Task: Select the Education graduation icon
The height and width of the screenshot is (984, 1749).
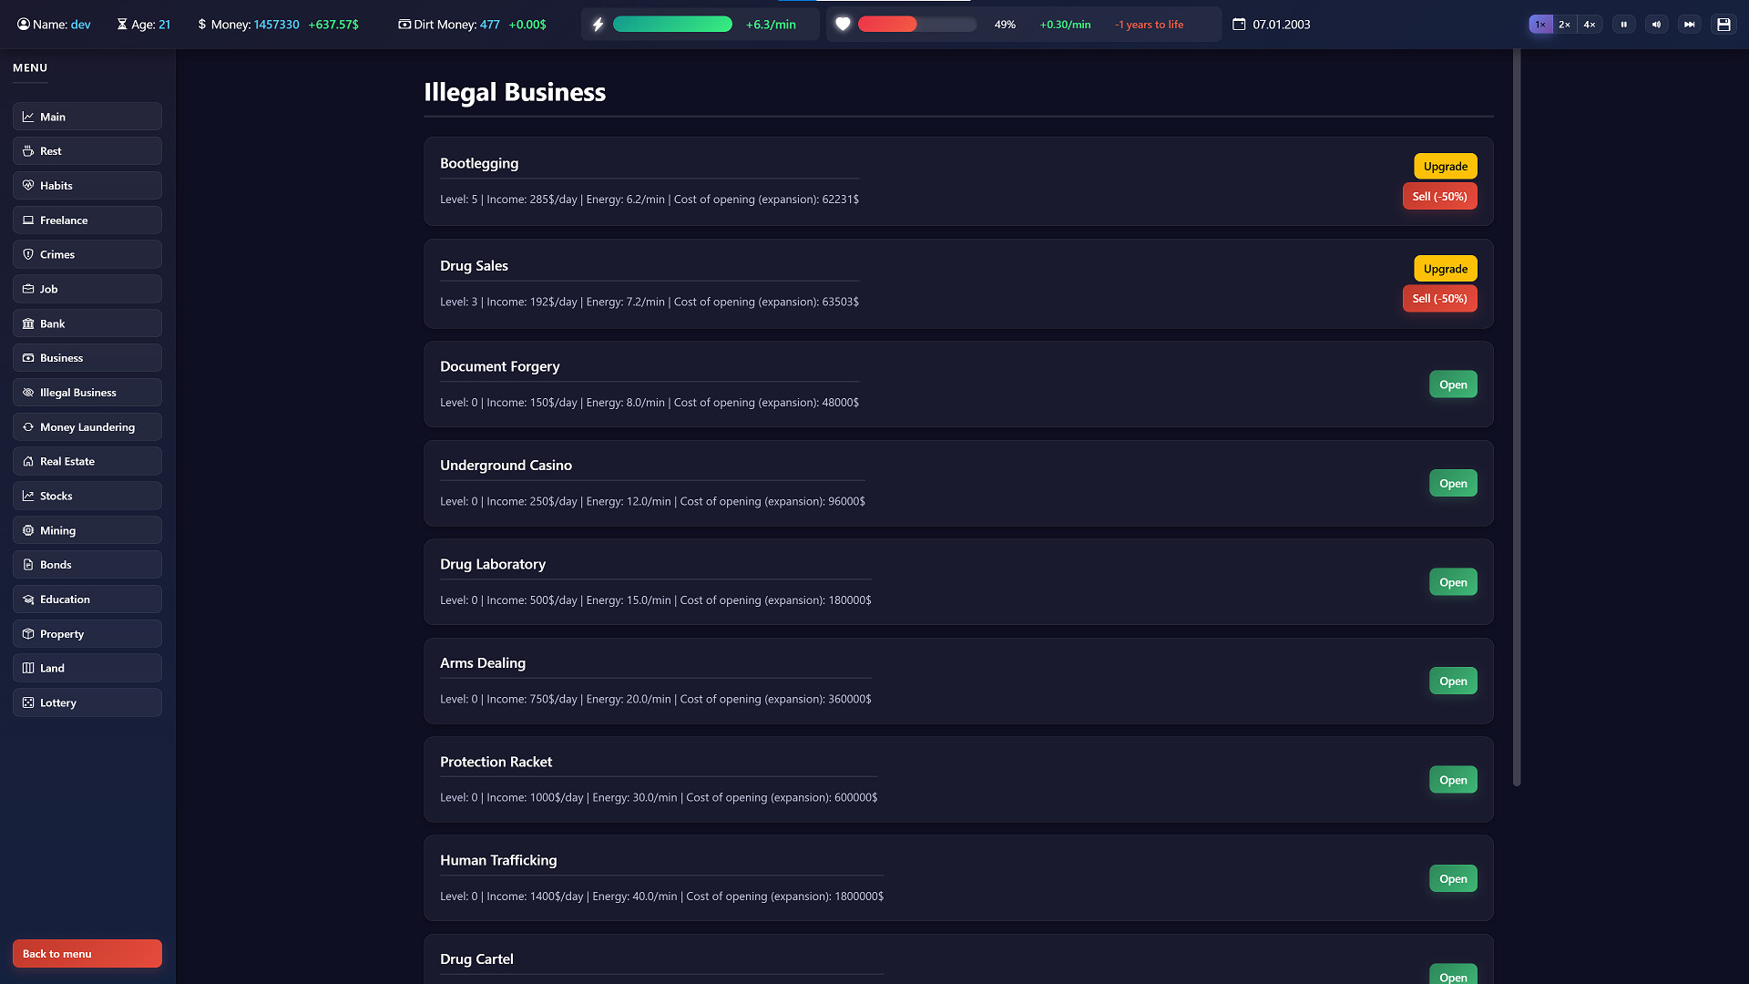Action: click(28, 599)
